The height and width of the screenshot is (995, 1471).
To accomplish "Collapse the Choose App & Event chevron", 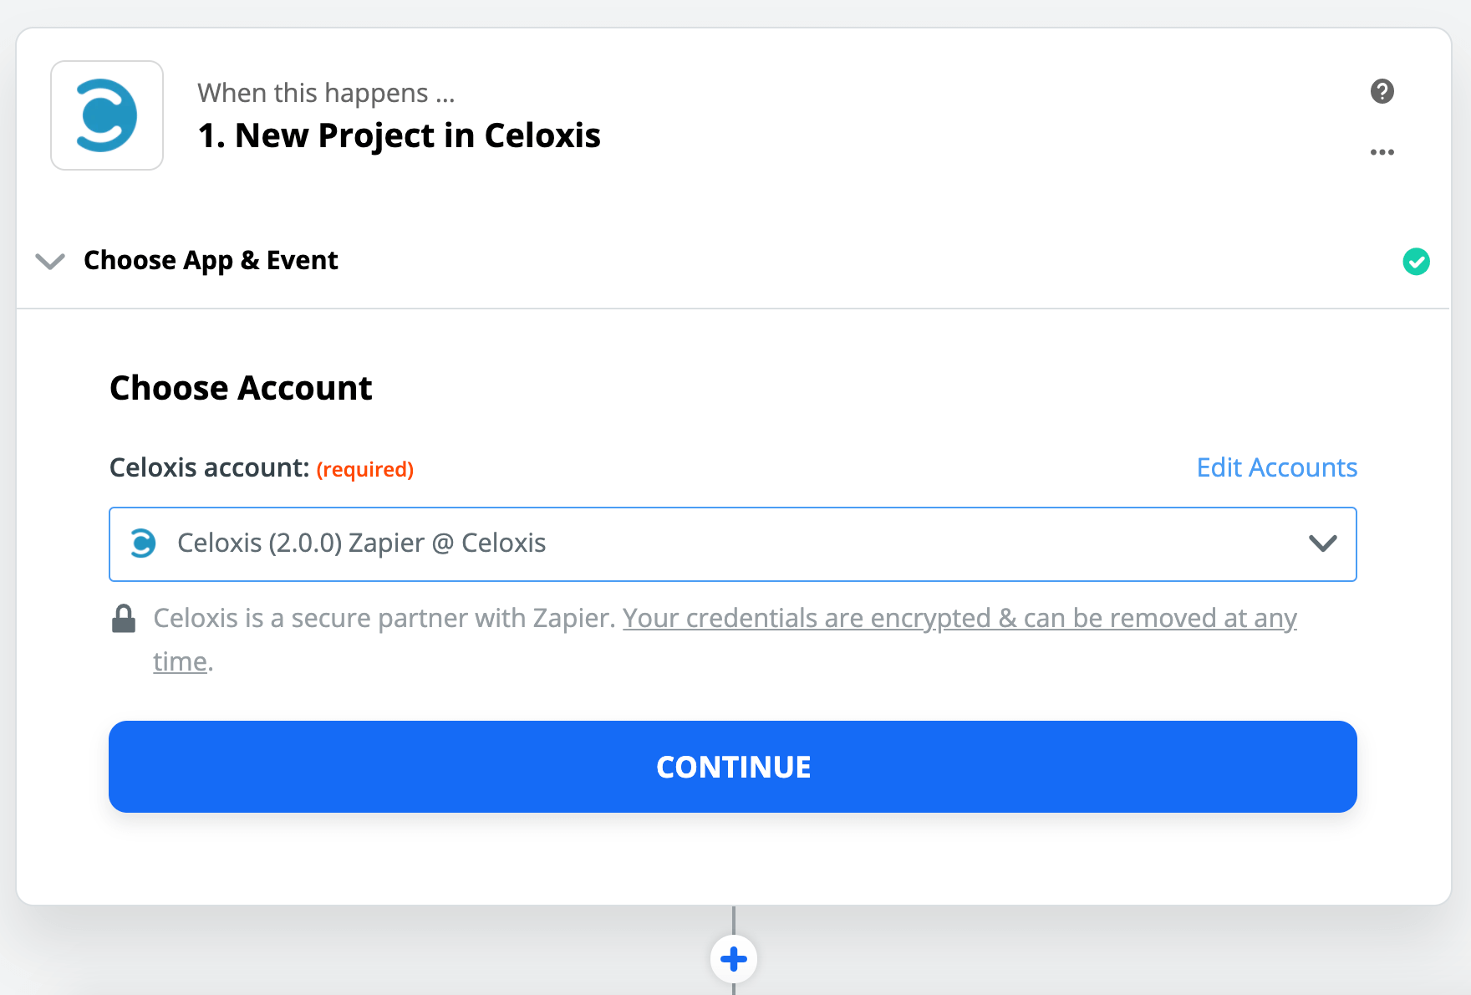I will (50, 262).
